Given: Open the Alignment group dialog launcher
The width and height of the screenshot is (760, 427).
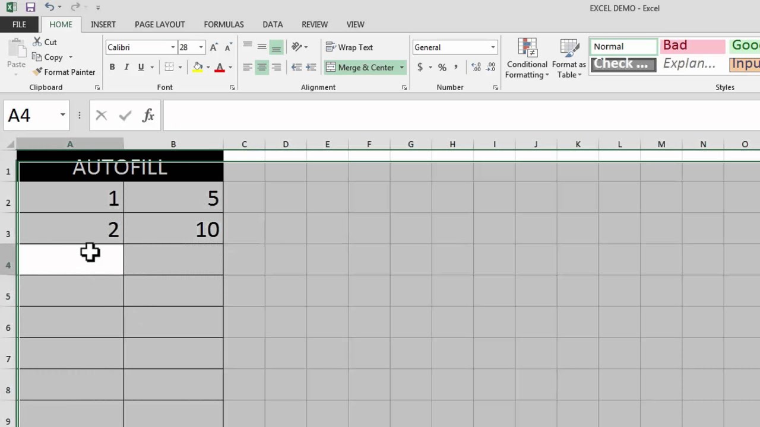Looking at the screenshot, I should pyautogui.click(x=404, y=88).
